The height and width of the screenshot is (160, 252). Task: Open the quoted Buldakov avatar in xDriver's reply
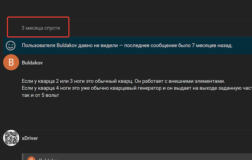[x=31, y=158]
